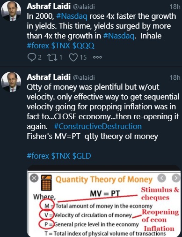Open the $GLD cashtag link
The width and height of the screenshot is (182, 237).
tap(81, 156)
